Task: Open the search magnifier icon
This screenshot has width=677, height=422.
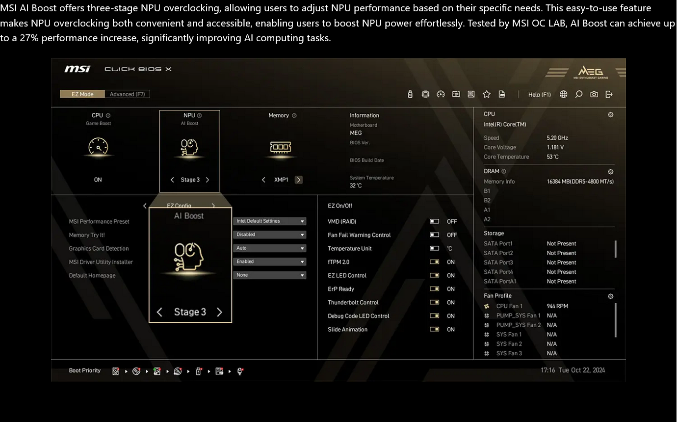Action: coord(578,94)
